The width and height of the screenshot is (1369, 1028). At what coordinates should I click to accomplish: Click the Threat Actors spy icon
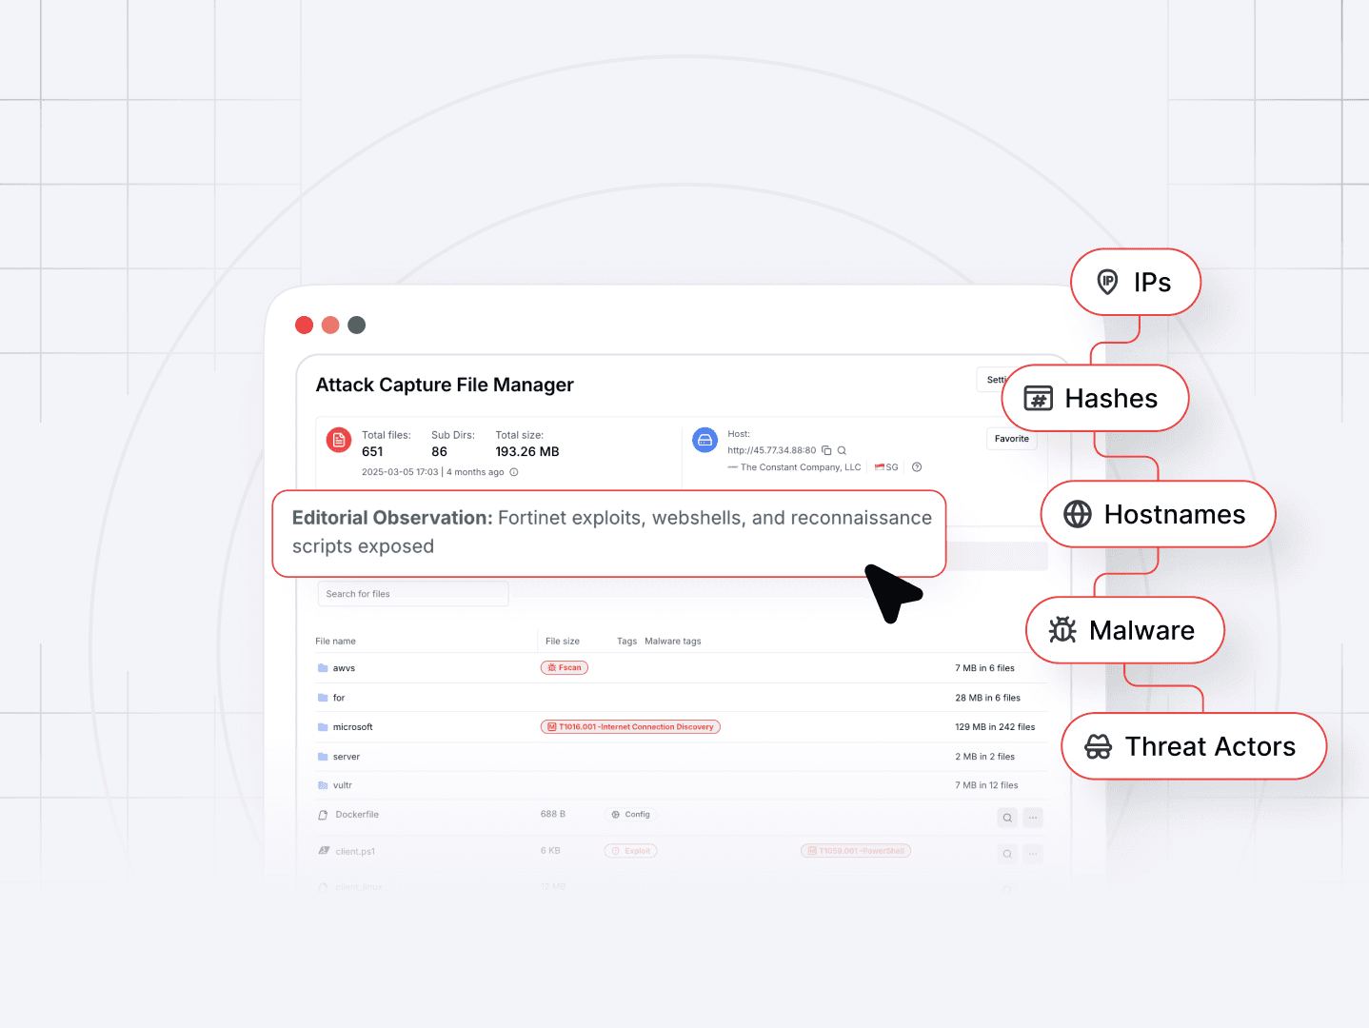1099,746
